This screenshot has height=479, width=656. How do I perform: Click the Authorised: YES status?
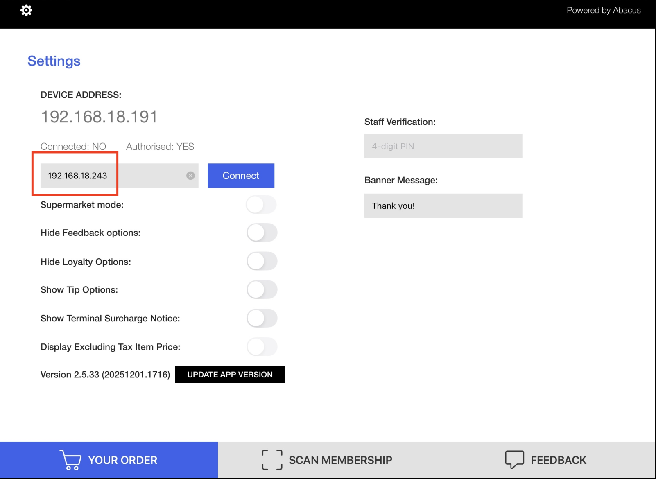click(x=160, y=147)
